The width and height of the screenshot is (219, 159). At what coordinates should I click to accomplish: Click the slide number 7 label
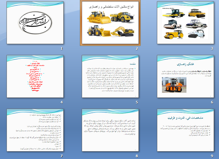tap(62, 156)
